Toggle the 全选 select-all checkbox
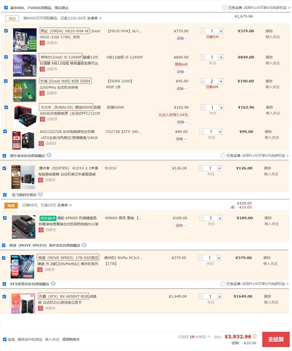Screen dimensions: 292x351 5,339
